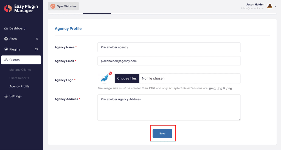Click the Clients people icon
281x150 pixels.
pos(6,60)
